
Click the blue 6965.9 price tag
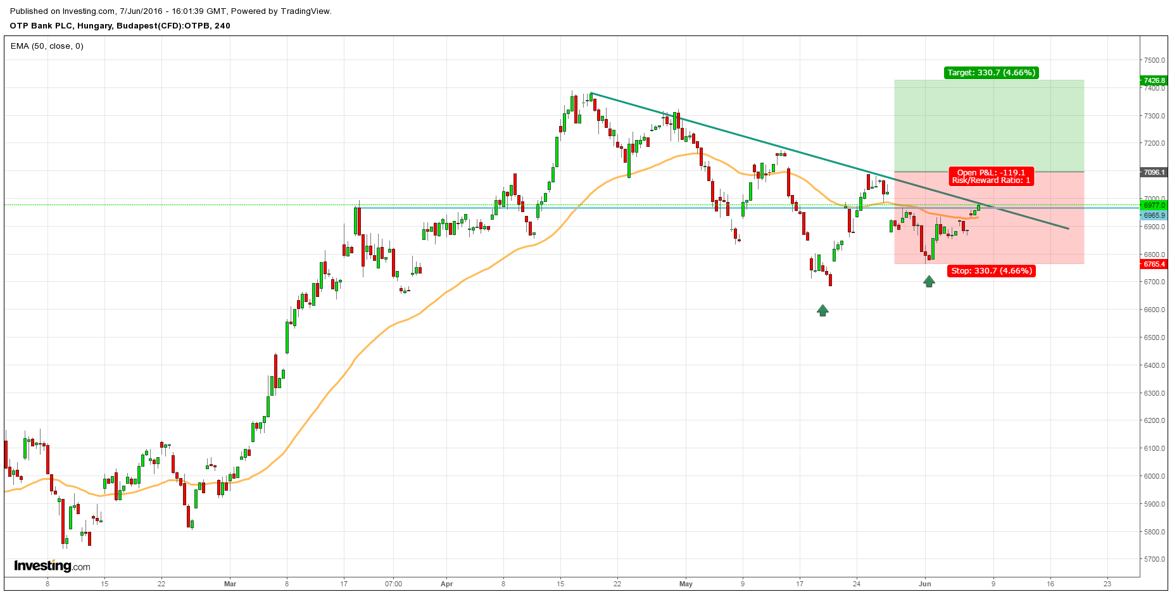pos(1154,215)
